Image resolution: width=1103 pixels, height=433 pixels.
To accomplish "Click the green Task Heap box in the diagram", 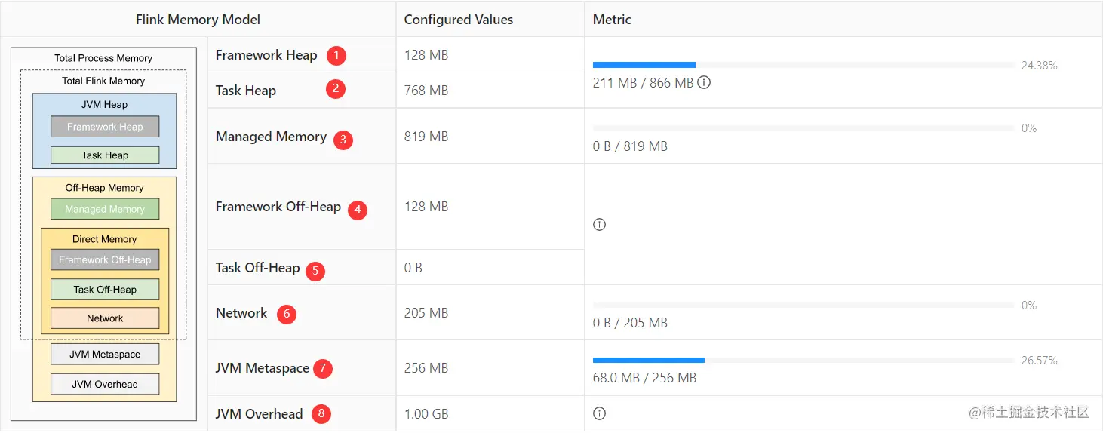I will pyautogui.click(x=105, y=155).
